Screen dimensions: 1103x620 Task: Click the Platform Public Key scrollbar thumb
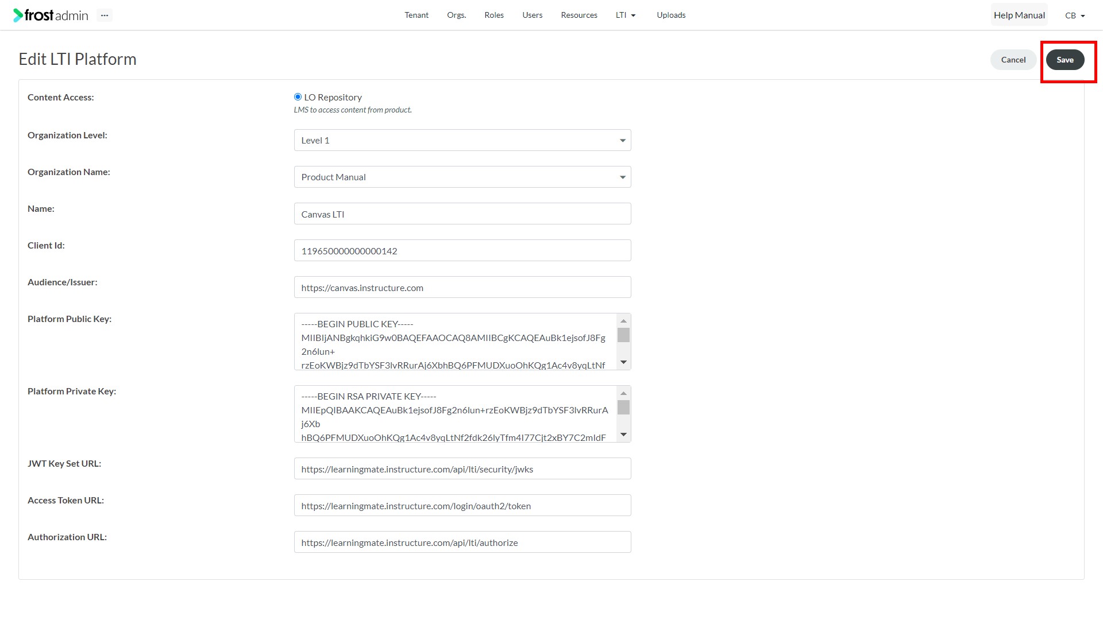pyautogui.click(x=623, y=335)
